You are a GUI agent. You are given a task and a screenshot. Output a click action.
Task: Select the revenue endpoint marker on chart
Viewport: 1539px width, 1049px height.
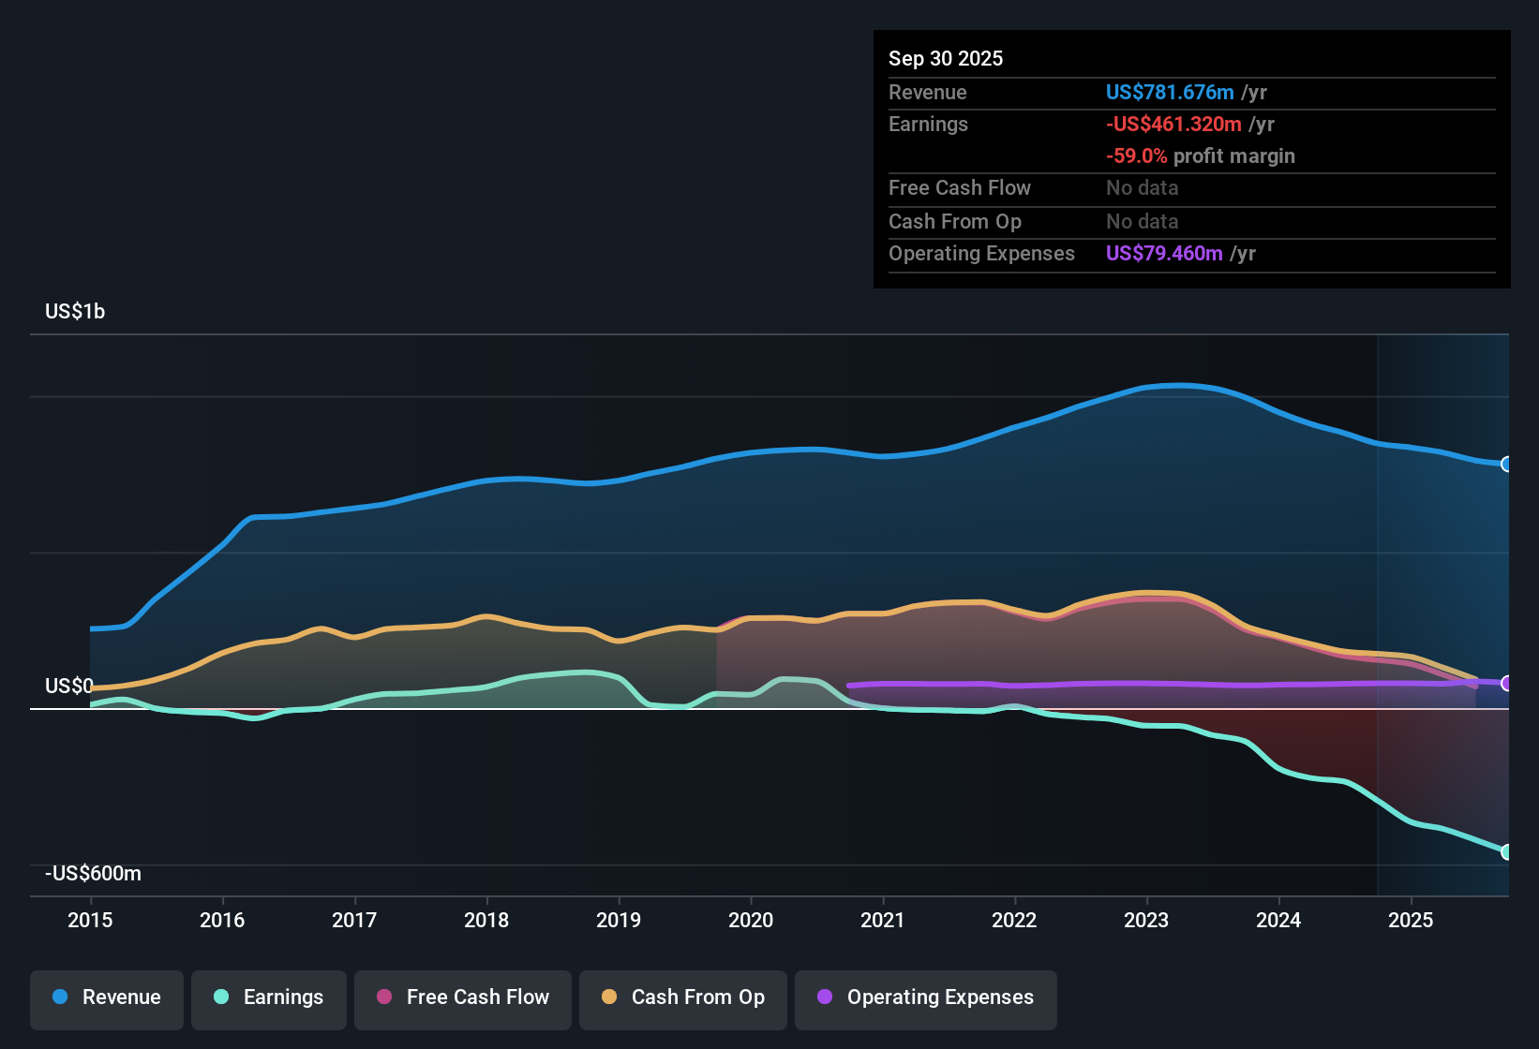1506,464
